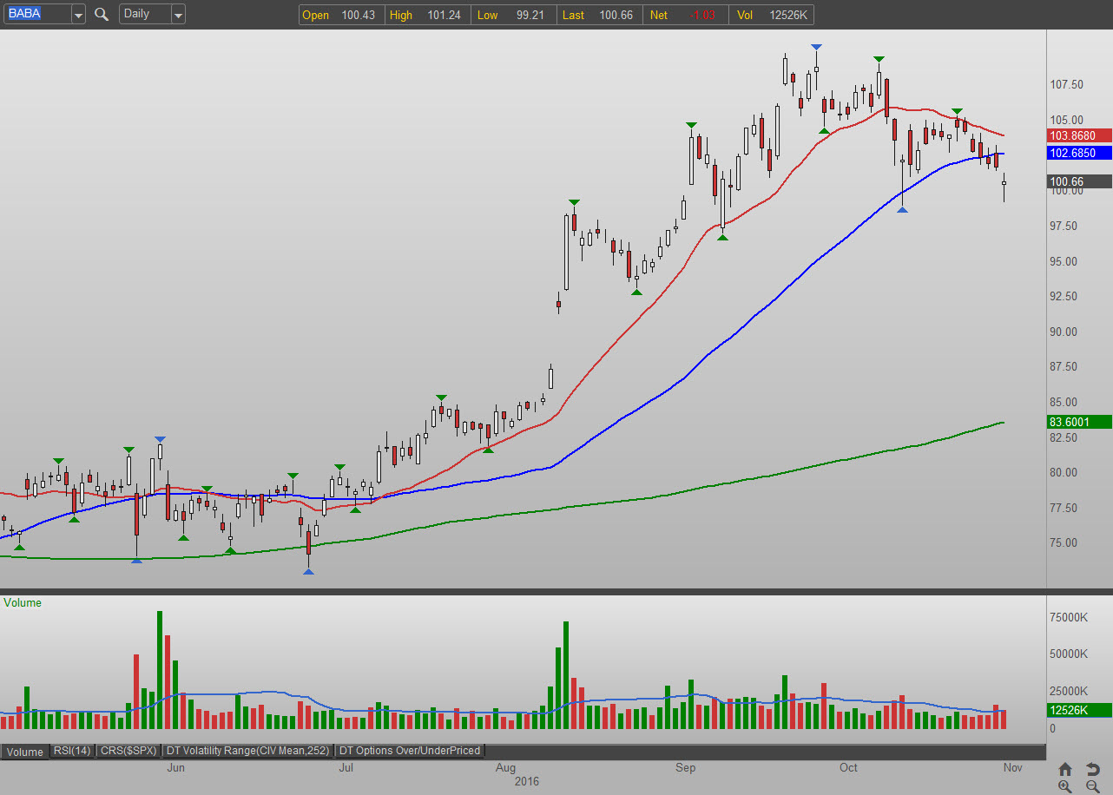Click the home icon to reset chart view
1113x795 pixels.
click(x=1065, y=769)
